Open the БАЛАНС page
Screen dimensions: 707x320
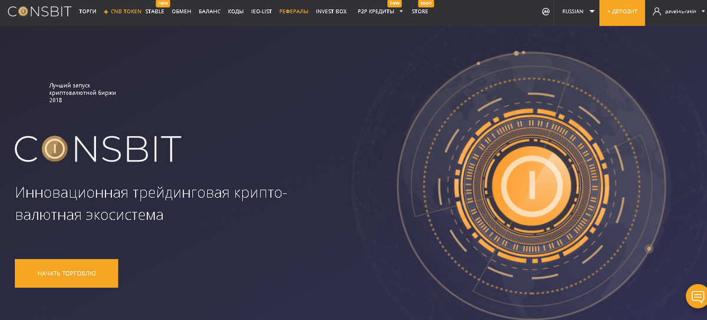209,11
